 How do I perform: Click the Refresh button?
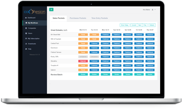(152, 25)
